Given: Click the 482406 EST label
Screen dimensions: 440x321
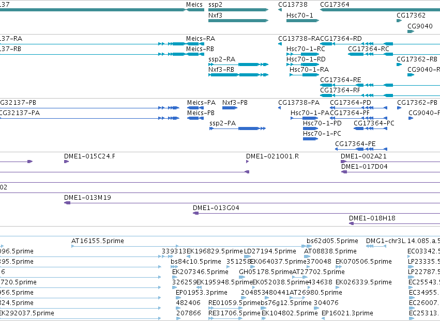Looking at the screenshot, I should pyautogui.click(x=188, y=303).
